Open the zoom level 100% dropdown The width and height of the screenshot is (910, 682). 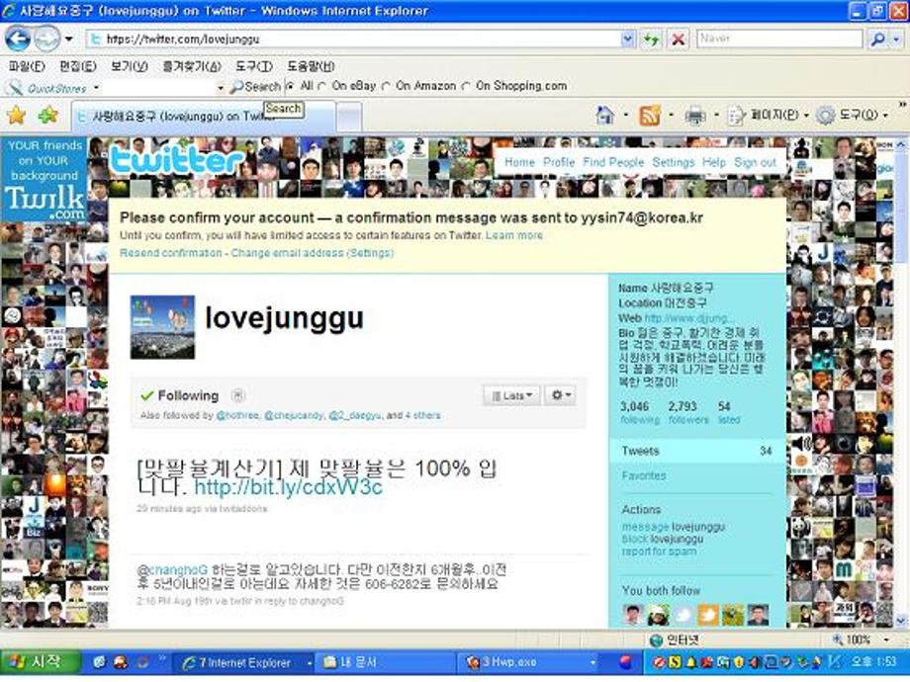pos(886,639)
